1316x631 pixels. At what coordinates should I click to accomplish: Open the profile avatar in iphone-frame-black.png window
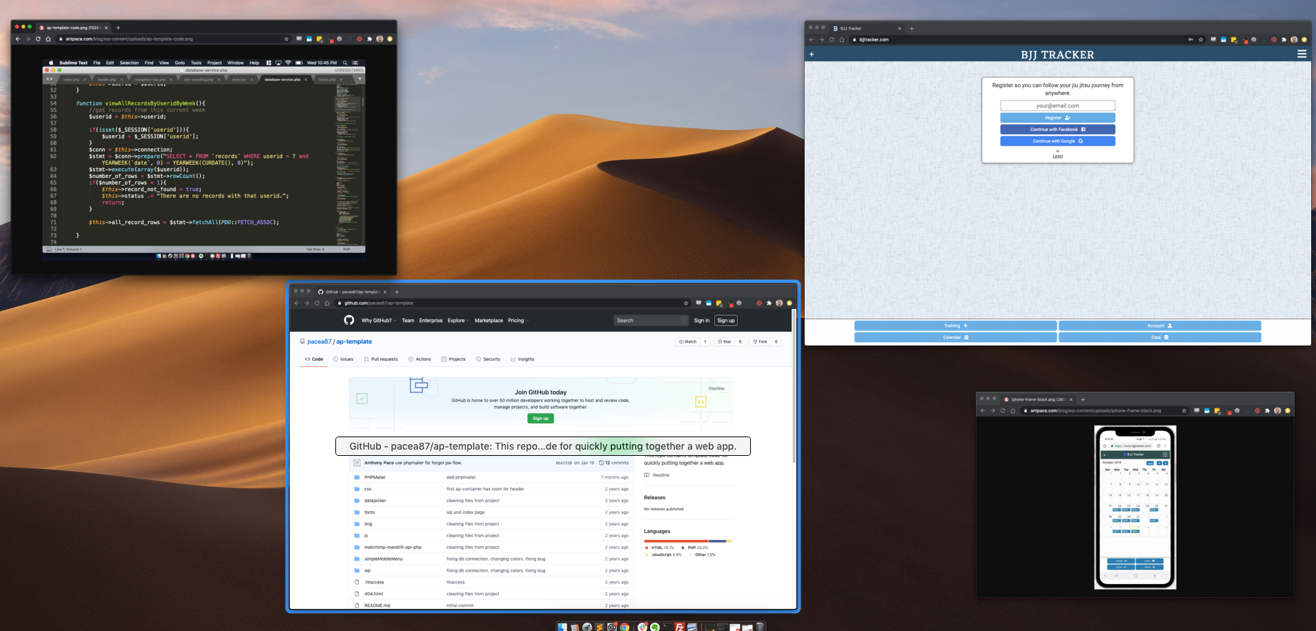(1277, 410)
